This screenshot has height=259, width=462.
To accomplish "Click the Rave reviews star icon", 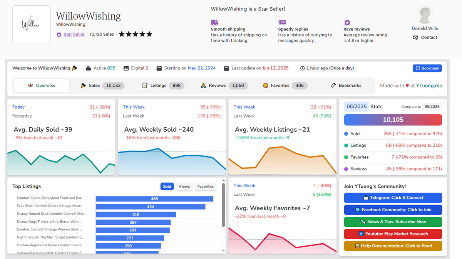I will (x=347, y=23).
